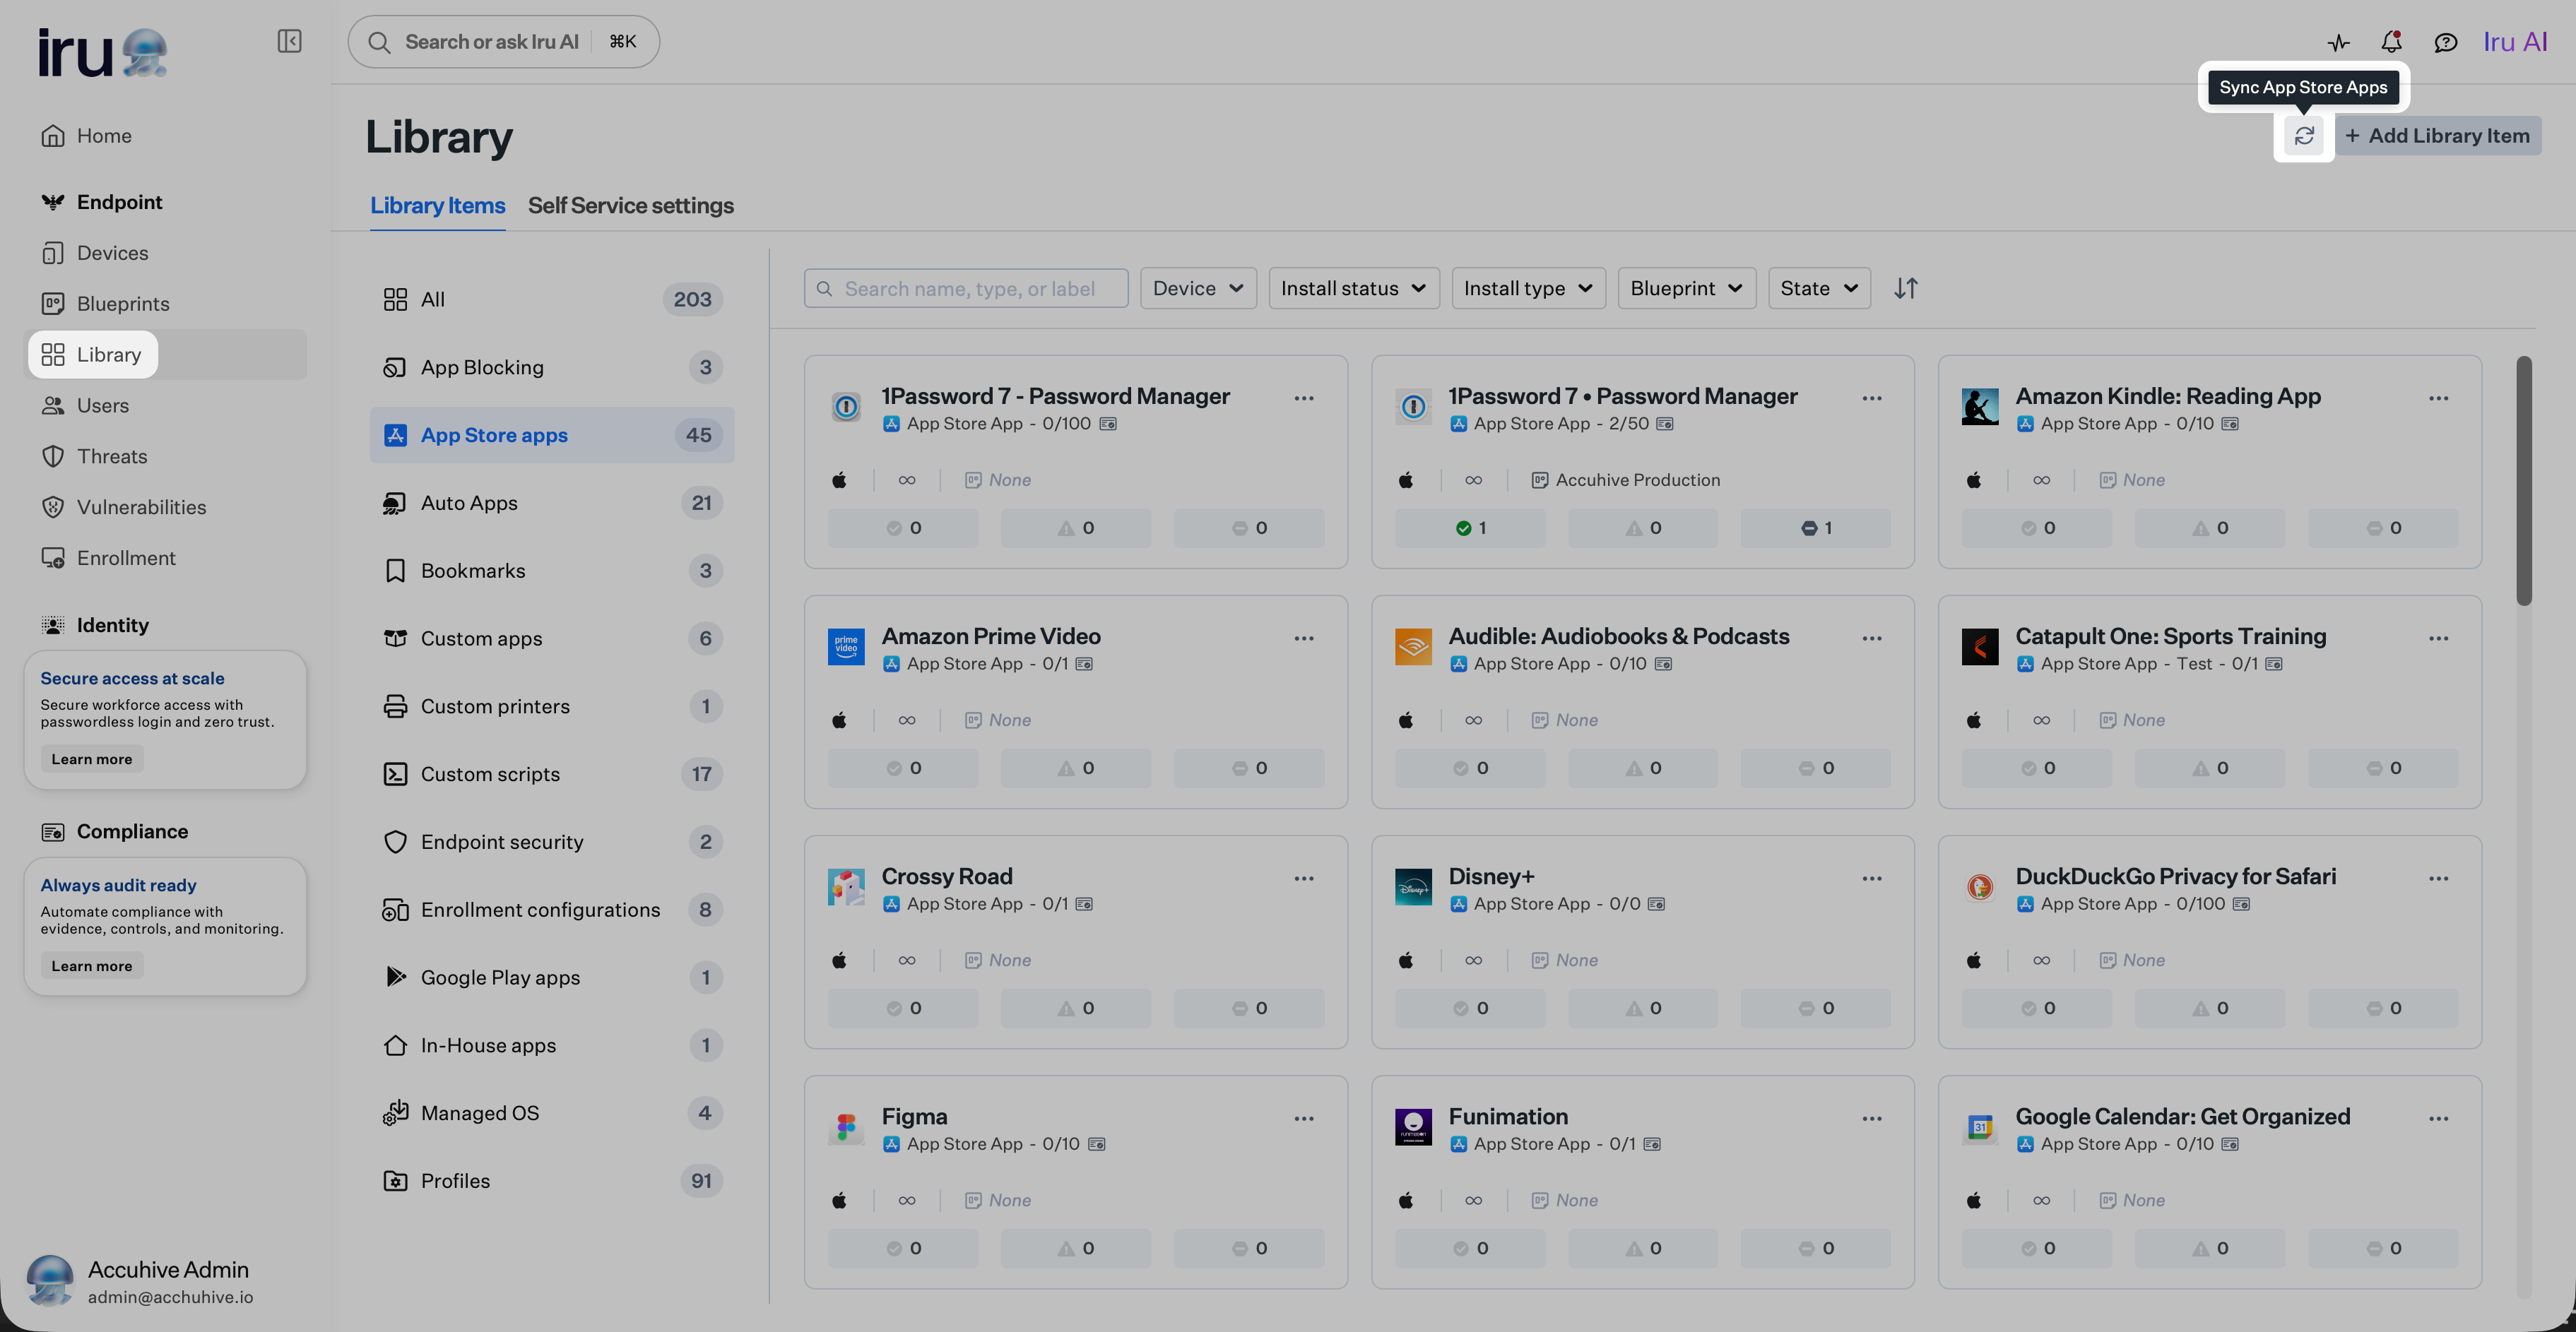Filter by App Blocking category
Viewport: 2576px width, 1332px height.
(552, 368)
